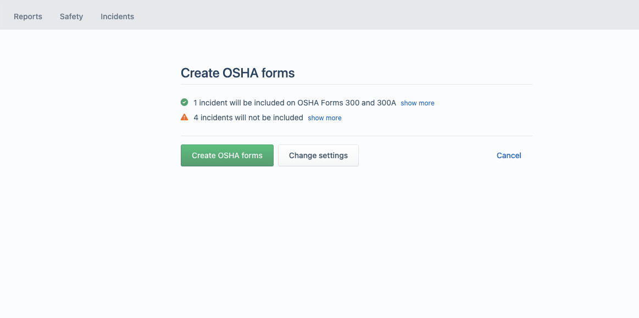The width and height of the screenshot is (639, 318).
Task: Go to the Safety section
Action: coord(71,16)
